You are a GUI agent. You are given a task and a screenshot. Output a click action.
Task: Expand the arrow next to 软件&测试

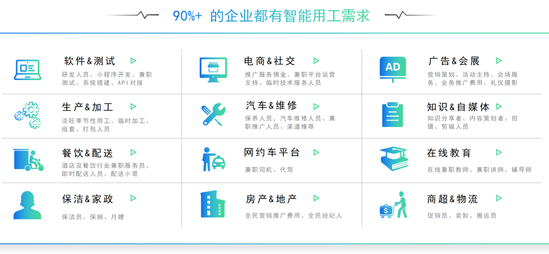(134, 61)
